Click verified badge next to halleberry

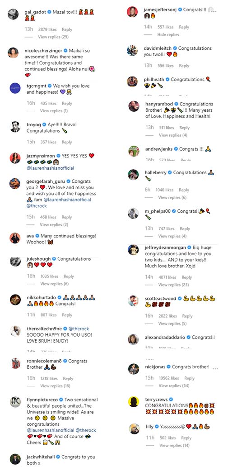170,172
